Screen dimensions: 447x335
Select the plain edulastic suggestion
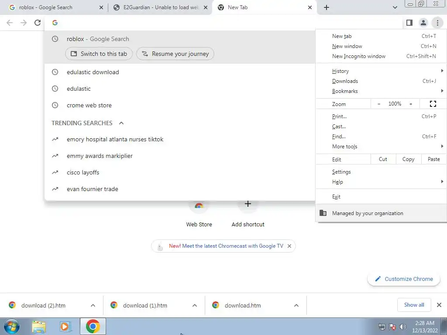(180, 89)
